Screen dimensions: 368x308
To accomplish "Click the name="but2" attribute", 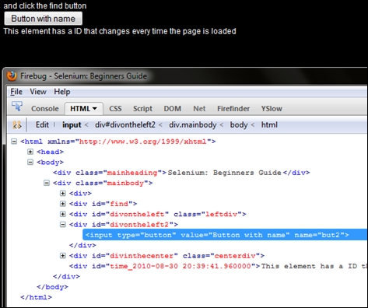I will (x=319, y=235).
